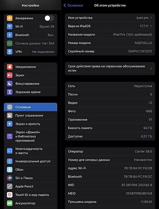Image resolution: width=159 pixels, height=209 pixels.
Task: Tap the Фокусирование moon icon
Action: (x=9, y=83)
